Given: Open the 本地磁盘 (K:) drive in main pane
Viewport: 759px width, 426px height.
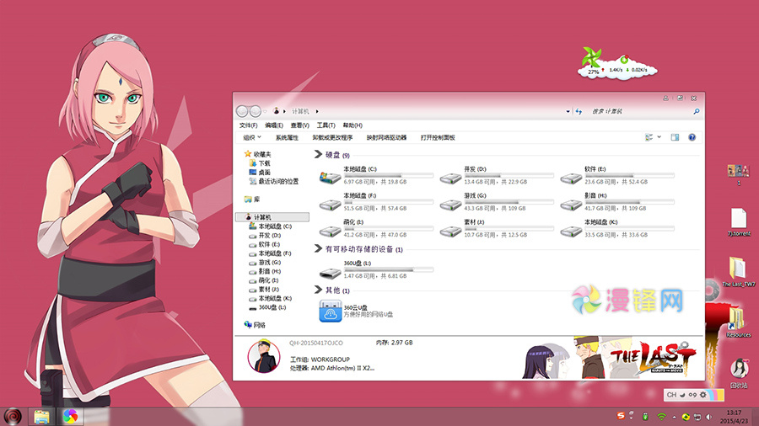Looking at the screenshot, I should pyautogui.click(x=616, y=229).
